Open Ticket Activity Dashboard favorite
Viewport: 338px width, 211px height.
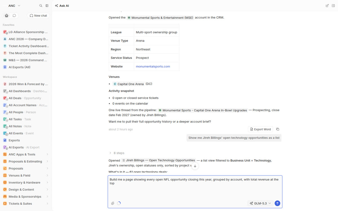point(26,46)
